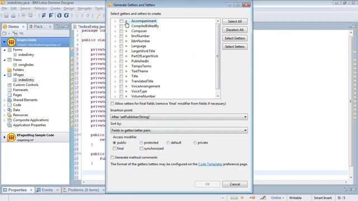358x201 pixels.
Task: Click the hierarchy layout icon in navigator toolbar
Action: click(x=15, y=33)
